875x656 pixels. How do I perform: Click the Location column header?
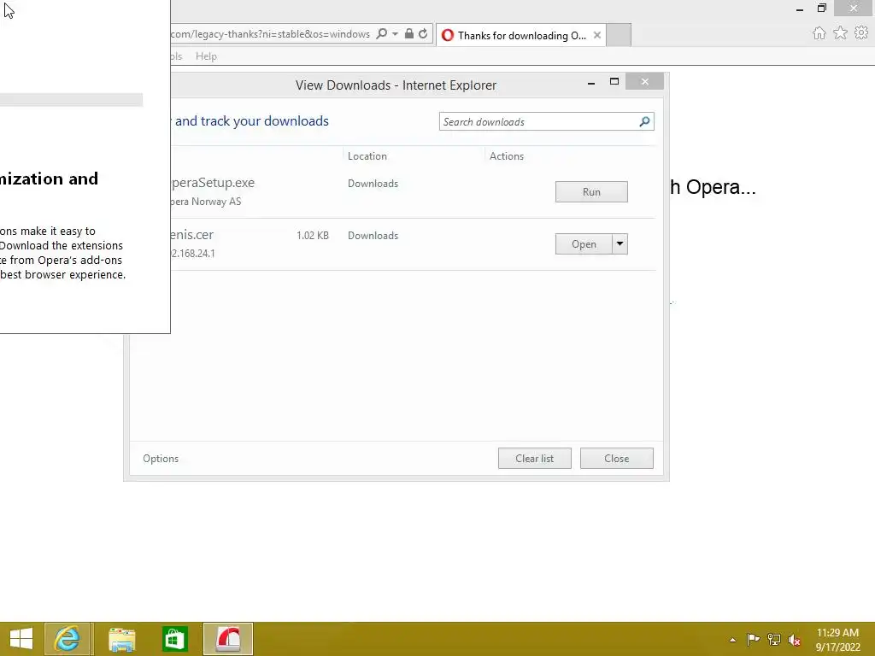(367, 156)
